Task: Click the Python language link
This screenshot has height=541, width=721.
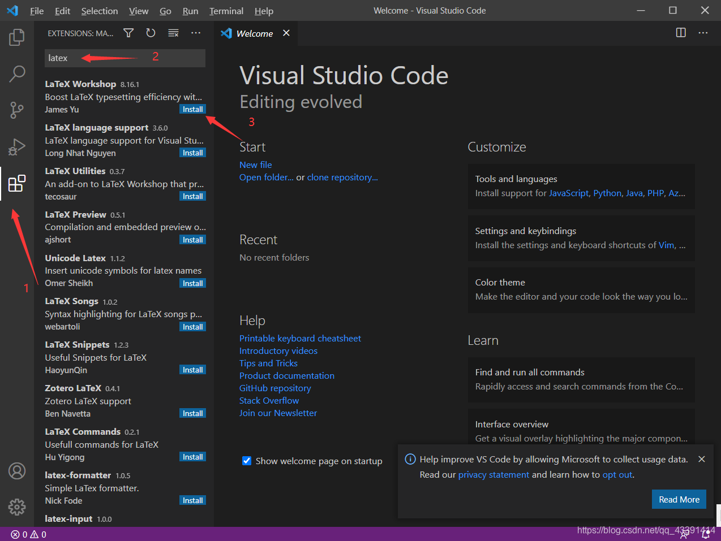Action: pos(607,193)
